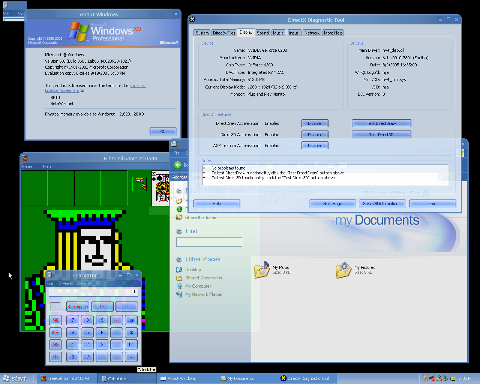The height and width of the screenshot is (384, 480).
Task: Click the sqrt button in Calculator
Action: (131, 320)
